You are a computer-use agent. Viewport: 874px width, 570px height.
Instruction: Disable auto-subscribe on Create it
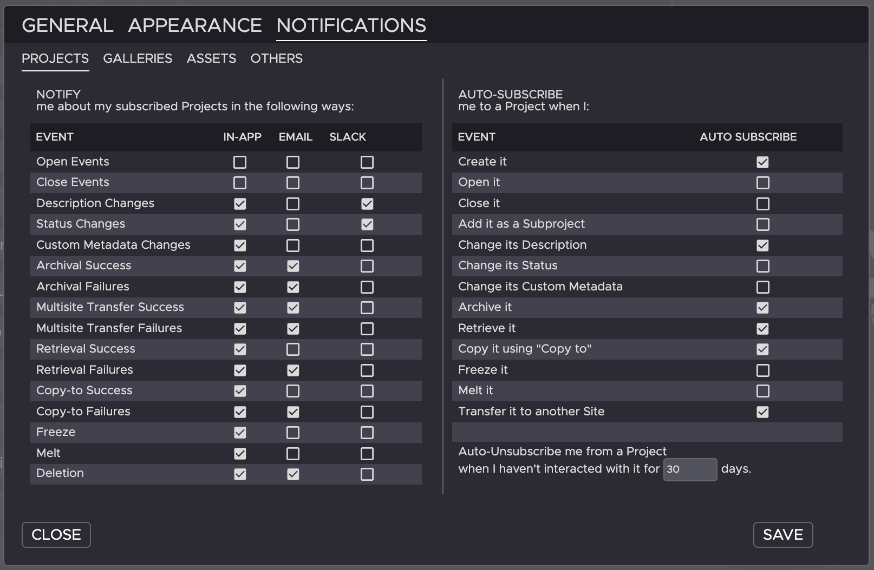[762, 162]
